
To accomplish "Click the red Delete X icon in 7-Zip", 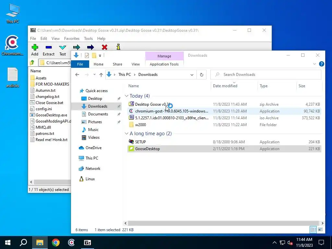I will (x=104, y=47).
